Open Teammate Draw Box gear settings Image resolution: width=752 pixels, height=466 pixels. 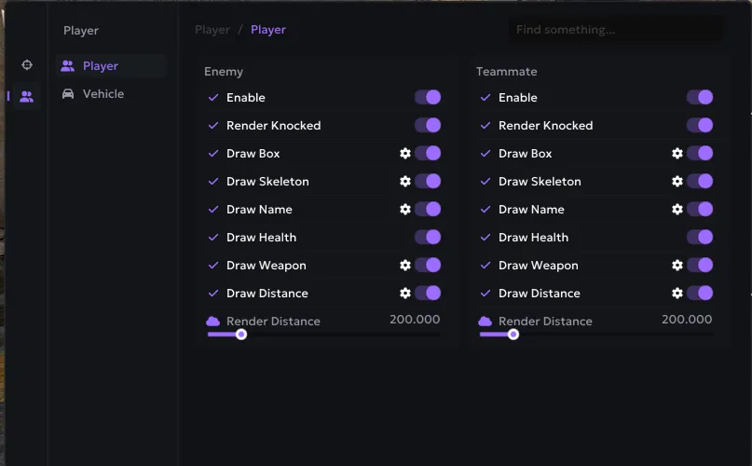(677, 153)
